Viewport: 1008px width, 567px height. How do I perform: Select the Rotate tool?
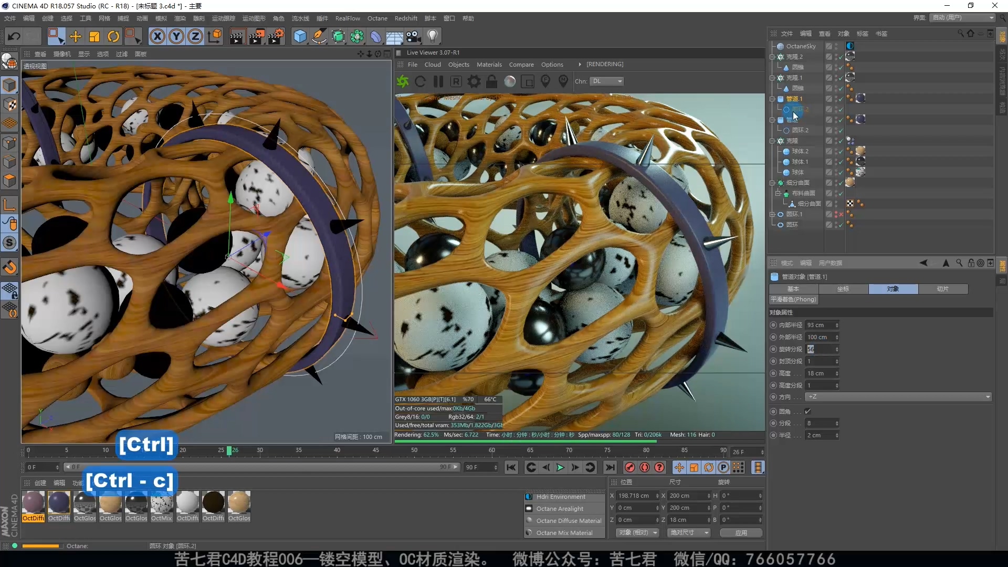pyautogui.click(x=113, y=36)
